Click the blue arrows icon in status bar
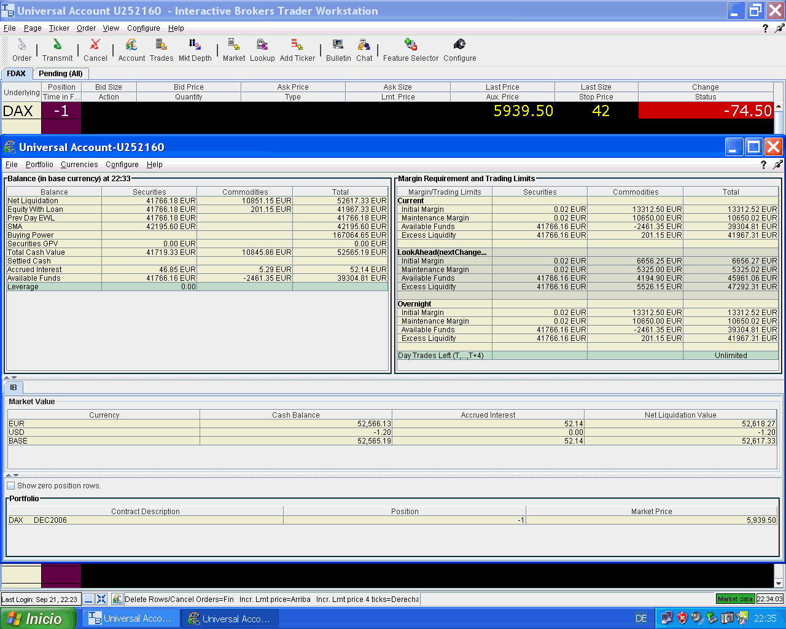The width and height of the screenshot is (786, 629). click(x=101, y=599)
